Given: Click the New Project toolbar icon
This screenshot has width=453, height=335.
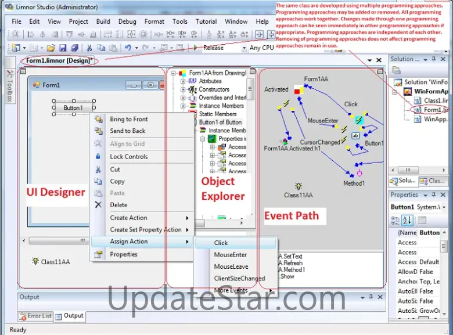Looking at the screenshot, I should click(16, 48).
